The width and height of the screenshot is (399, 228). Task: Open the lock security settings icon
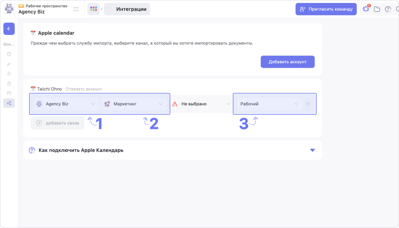[x=9, y=83]
